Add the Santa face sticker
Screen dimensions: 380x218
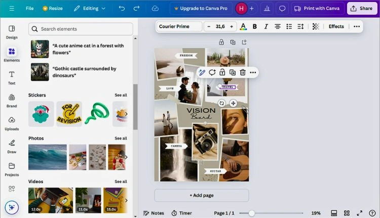pyautogui.click(x=41, y=114)
